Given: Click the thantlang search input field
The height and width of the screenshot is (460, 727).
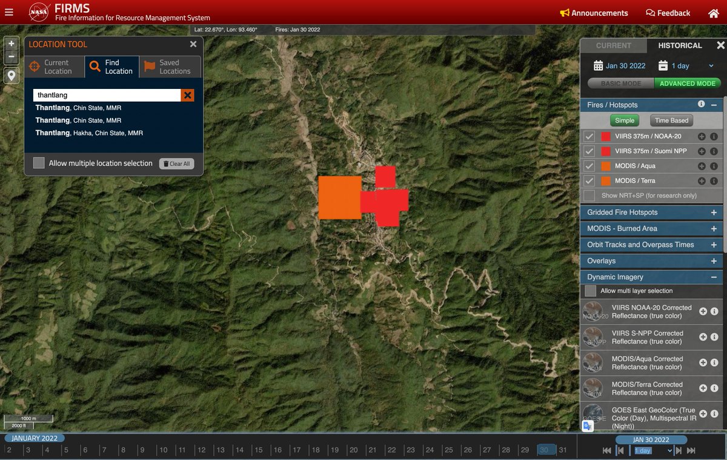Looking at the screenshot, I should 107,95.
